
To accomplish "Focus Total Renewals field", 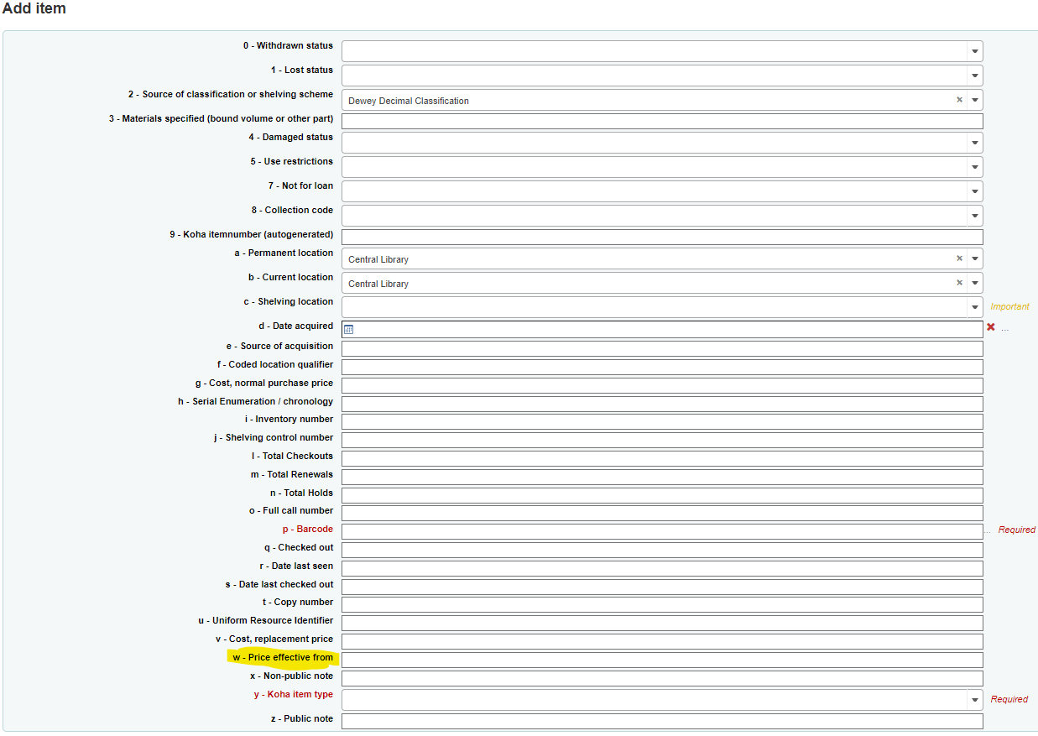I will tap(662, 477).
